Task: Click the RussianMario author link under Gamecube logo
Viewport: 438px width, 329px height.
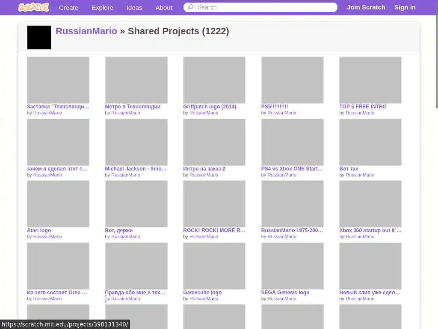Action: click(x=204, y=299)
